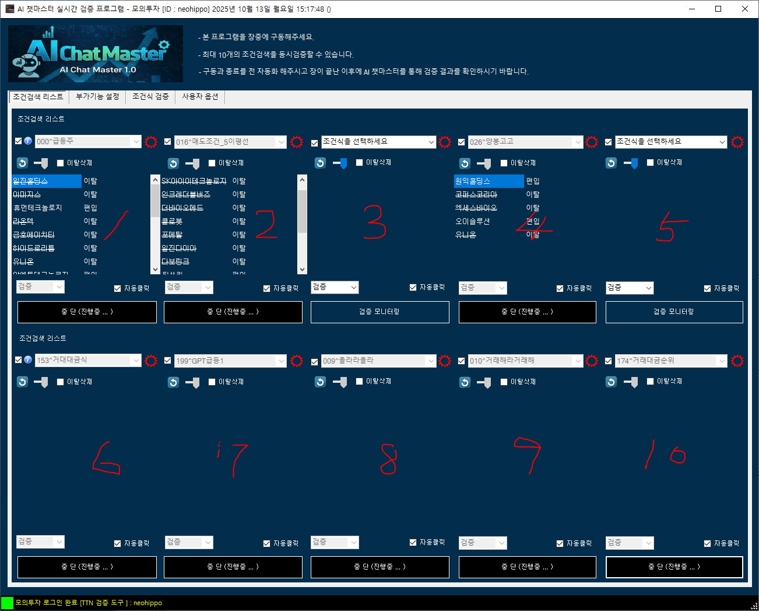This screenshot has height=611, width=759.
Task: Select 휴먼테크놀로지 in the 000^급등주 list
Action: (37, 208)
